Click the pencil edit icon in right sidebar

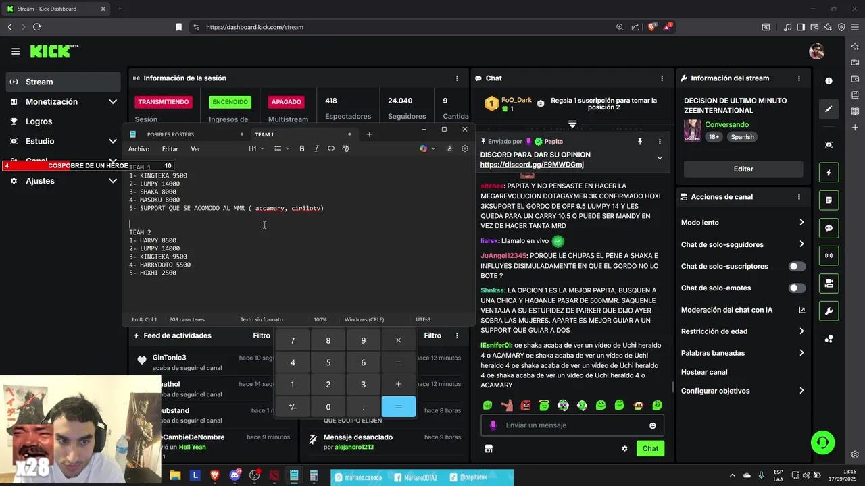(x=829, y=109)
